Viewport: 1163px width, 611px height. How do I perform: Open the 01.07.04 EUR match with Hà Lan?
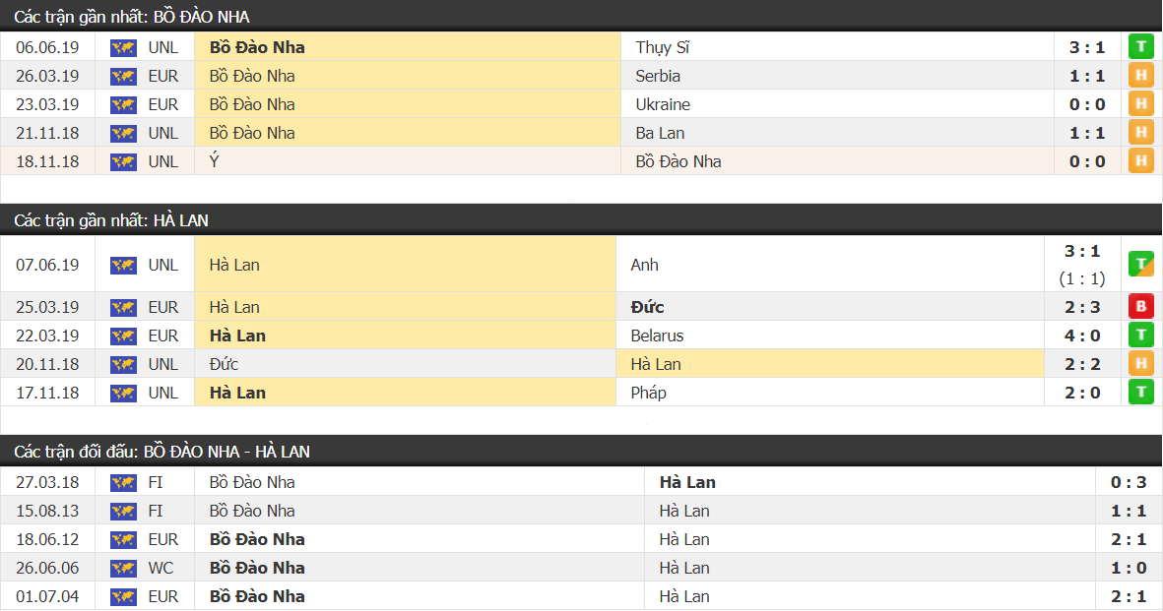click(581, 596)
